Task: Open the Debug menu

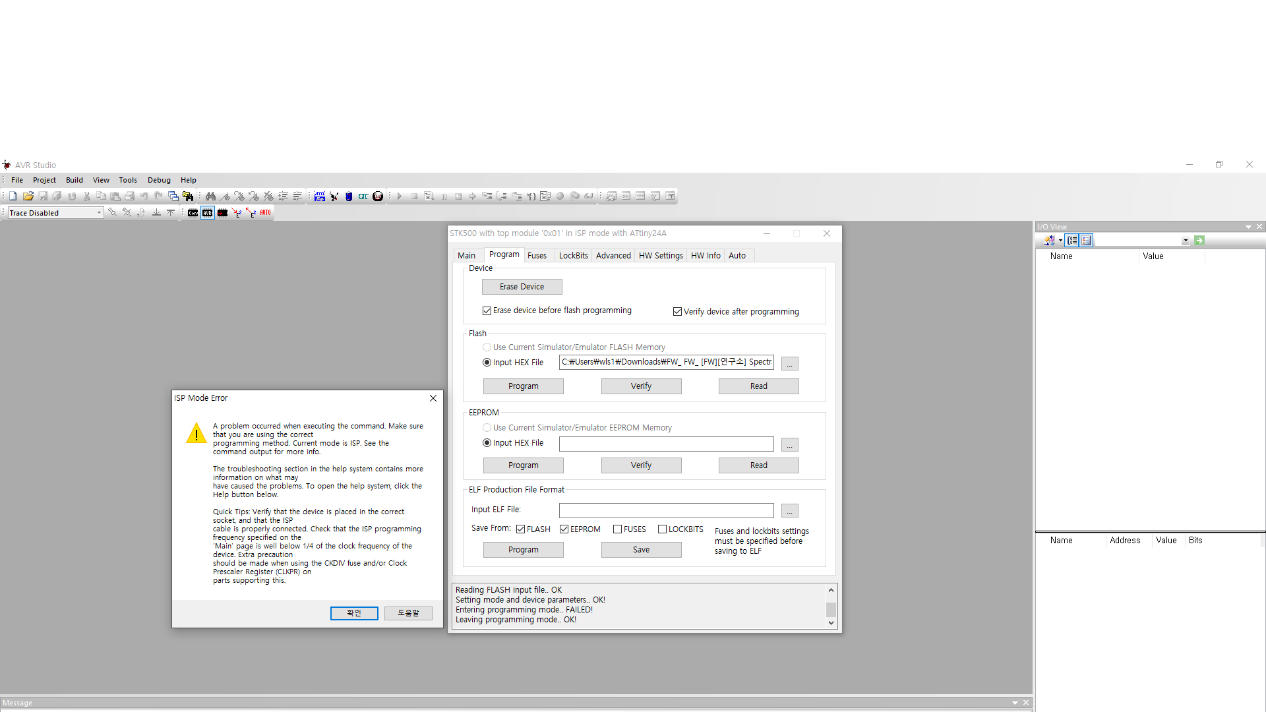Action: [x=158, y=180]
